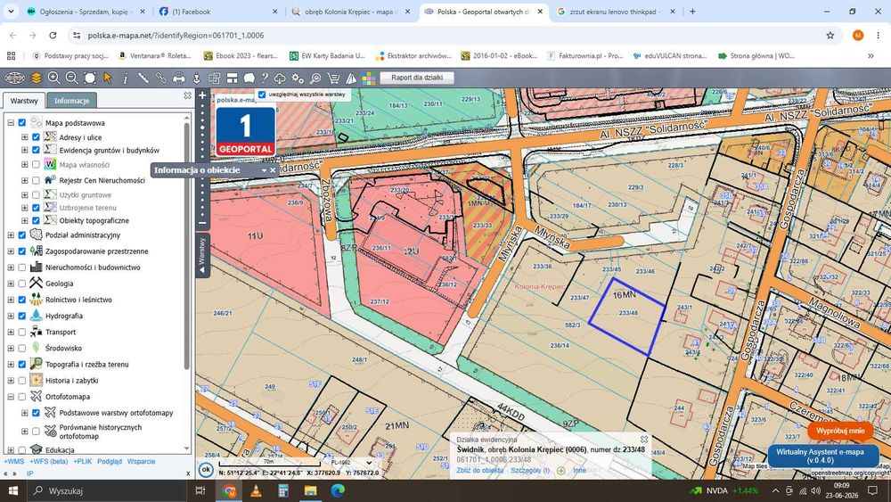The height and width of the screenshot is (502, 891).
Task: Select the measure ruler tool
Action: pos(143,78)
